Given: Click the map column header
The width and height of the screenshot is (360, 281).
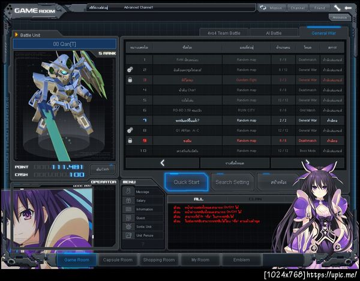Looking at the screenshot, I should point(247,47).
